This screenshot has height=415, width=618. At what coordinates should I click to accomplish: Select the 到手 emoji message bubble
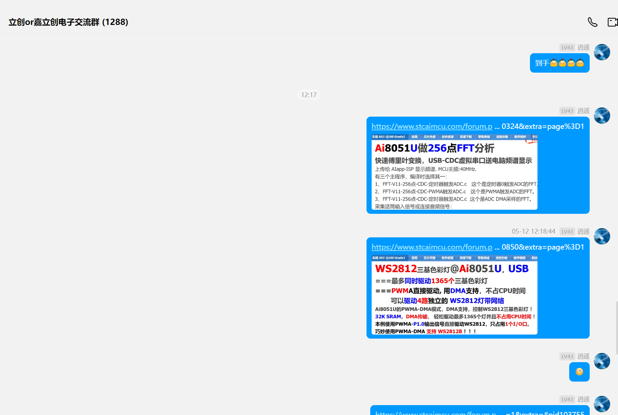[x=560, y=63]
